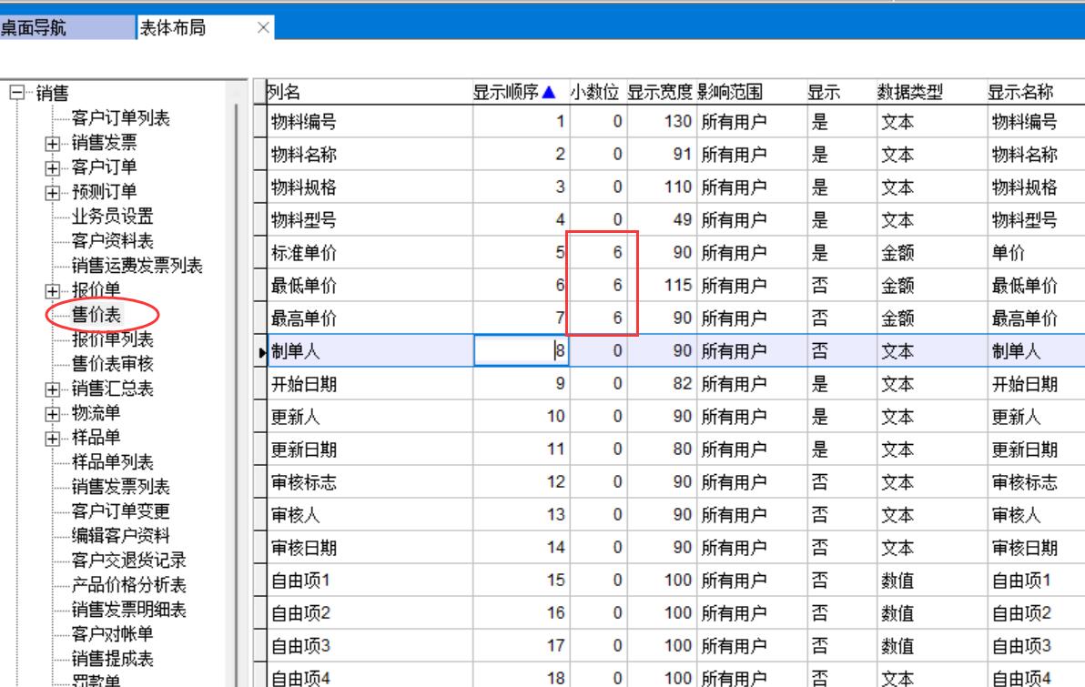
Task: Expand the 销售汇总表 tree node
Action: click(x=54, y=390)
